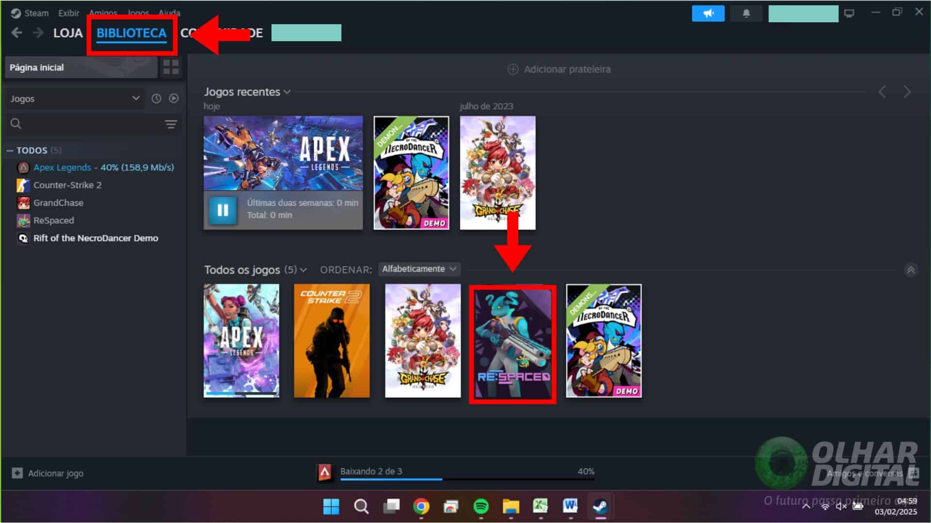
Task: Open the Exibir menu
Action: point(68,13)
